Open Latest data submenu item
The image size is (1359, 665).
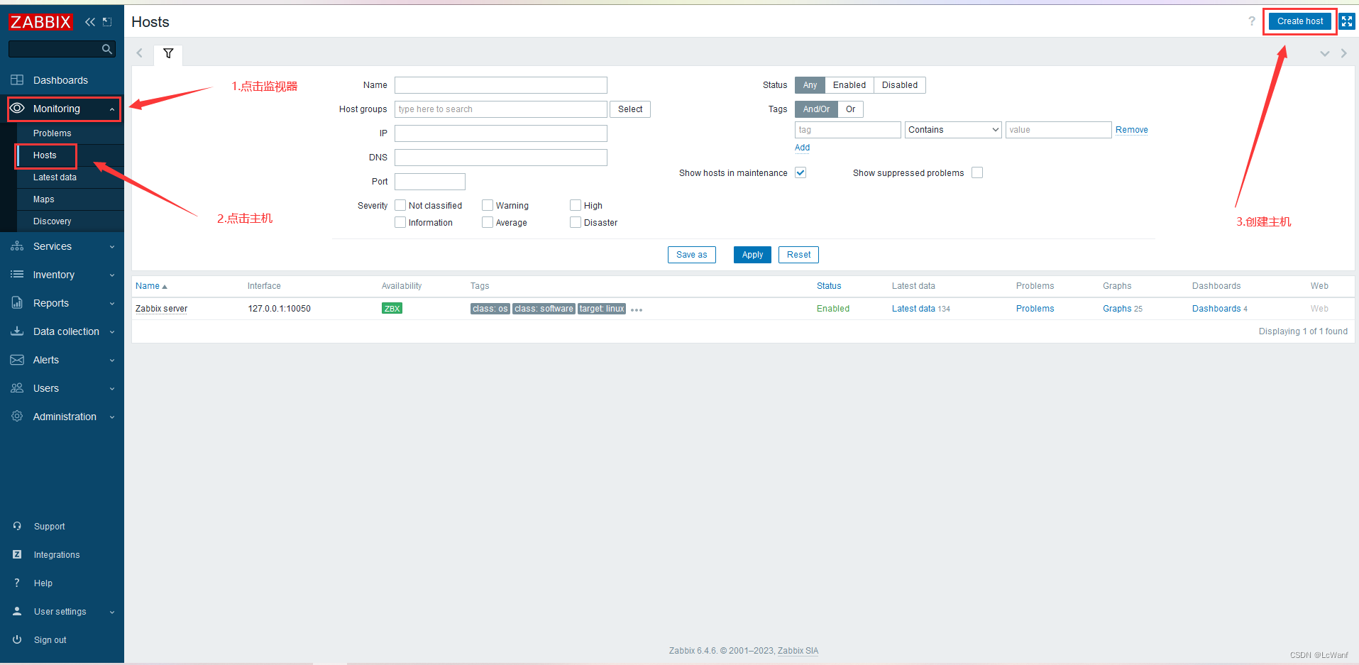[x=55, y=177]
